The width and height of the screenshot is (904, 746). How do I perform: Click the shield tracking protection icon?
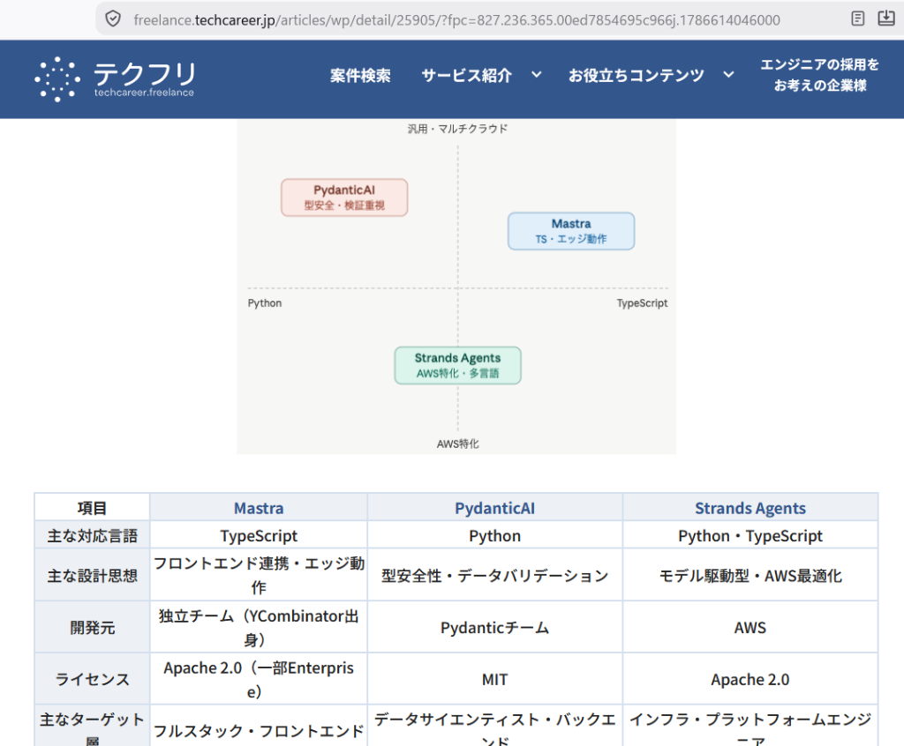click(x=113, y=19)
